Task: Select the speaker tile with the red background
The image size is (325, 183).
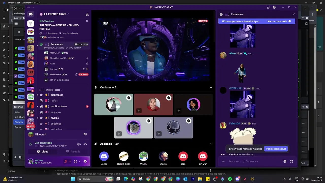Action: (x=153, y=104)
